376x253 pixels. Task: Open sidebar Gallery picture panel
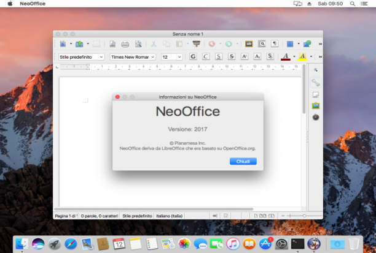[x=316, y=106]
